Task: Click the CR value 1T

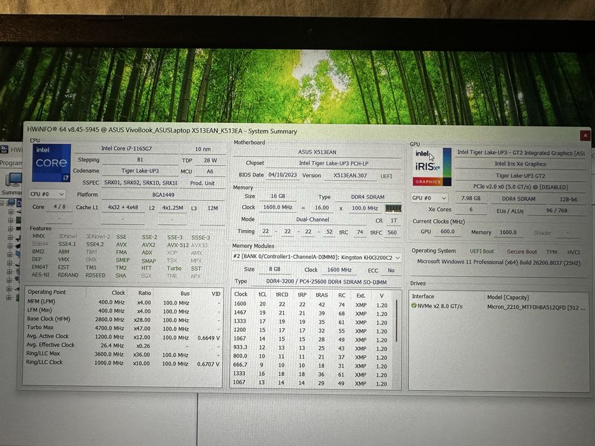Action: point(393,220)
